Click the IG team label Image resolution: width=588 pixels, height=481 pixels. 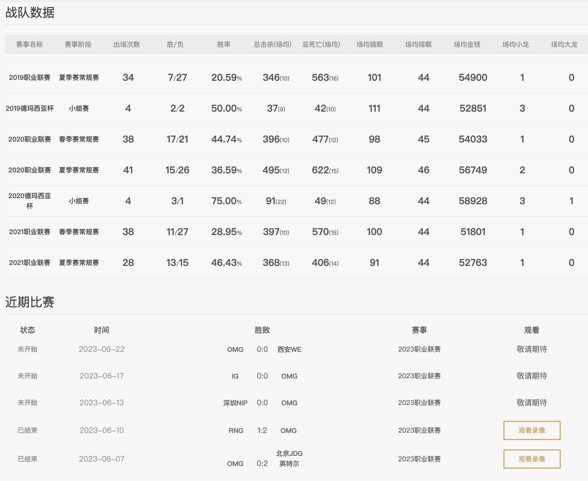pos(236,376)
